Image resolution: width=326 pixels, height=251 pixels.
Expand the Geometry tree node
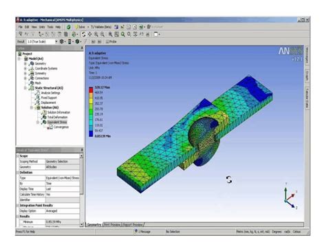25,63
